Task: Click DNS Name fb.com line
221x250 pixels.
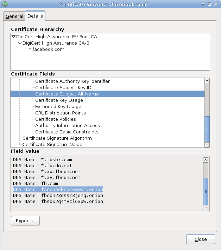Action: pyautogui.click(x=36, y=184)
